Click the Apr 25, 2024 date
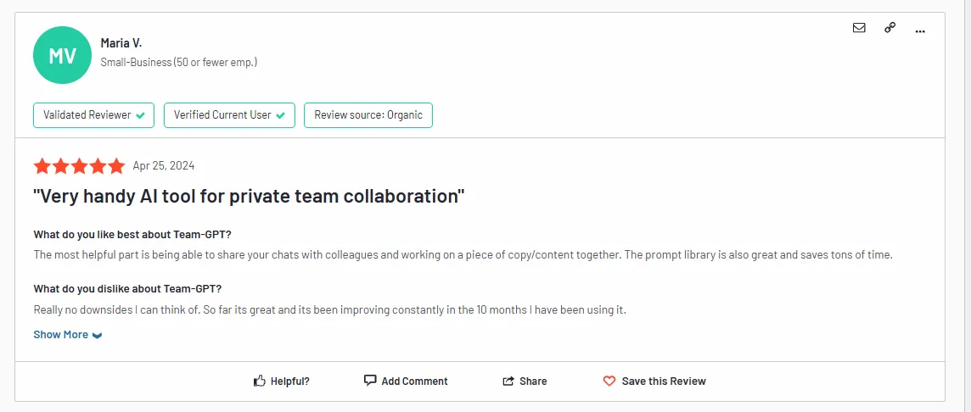 tap(164, 166)
